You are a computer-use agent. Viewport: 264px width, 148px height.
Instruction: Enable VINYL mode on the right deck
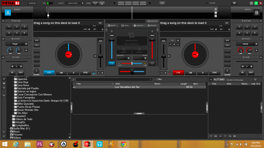pyautogui.click(x=227, y=45)
